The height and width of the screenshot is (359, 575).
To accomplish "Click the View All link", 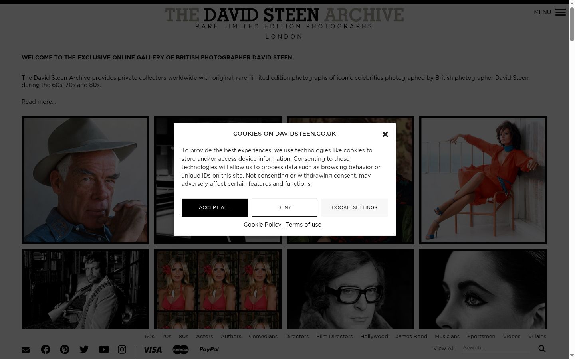I will 444,349.
